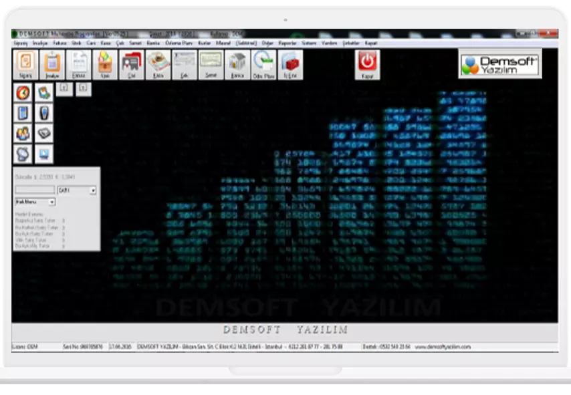Click the İrsaliye clipboard icon
571x395 pixels.
[x=52, y=64]
